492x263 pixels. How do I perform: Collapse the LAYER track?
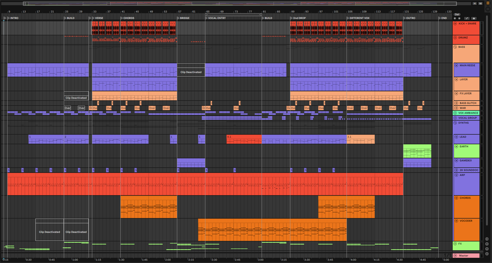point(457,80)
